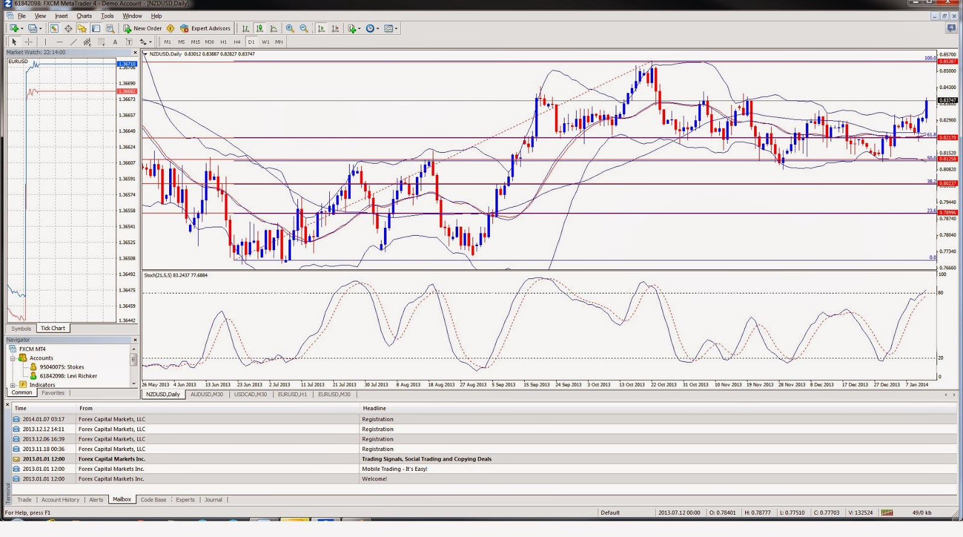Switch to bar chart icon

(246, 28)
